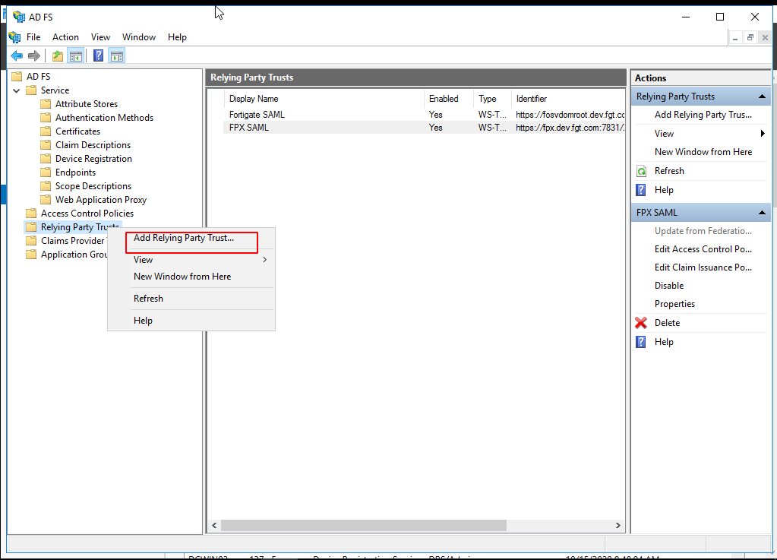Collapse the FPX SAML actions section
Viewport: 777px width, 560px height.
click(762, 213)
